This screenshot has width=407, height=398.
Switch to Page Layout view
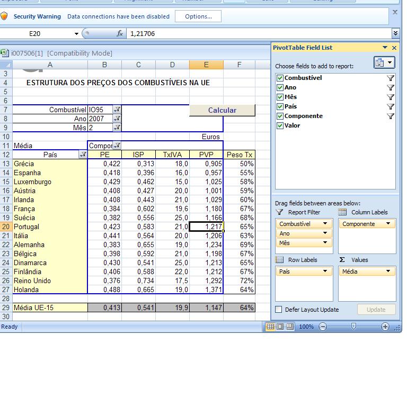tap(280, 327)
